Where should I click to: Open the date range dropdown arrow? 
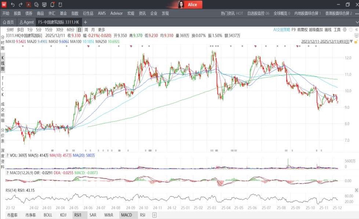[351, 42]
